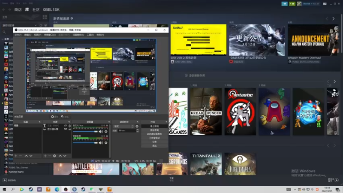Open the Pummel Party game cover

pos(308,112)
